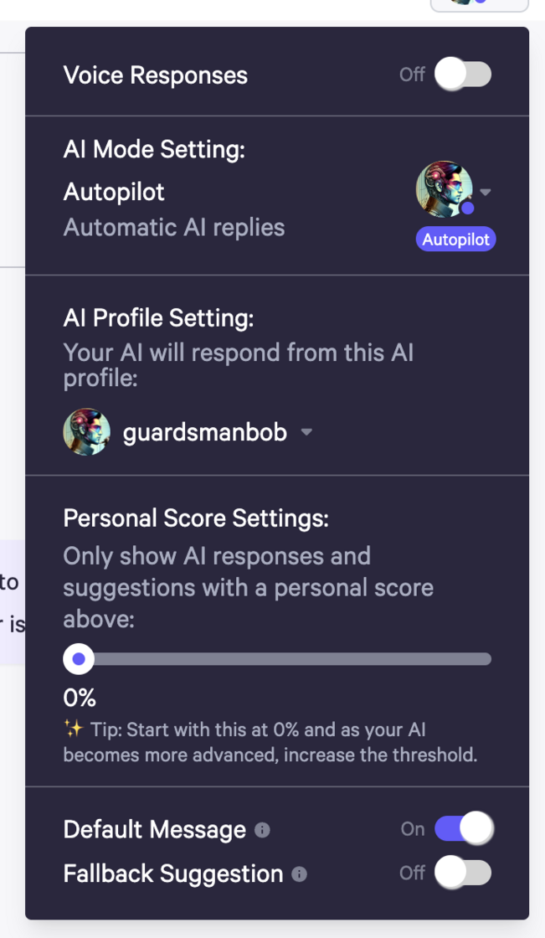The height and width of the screenshot is (938, 545).
Task: Click the Default Message label
Action: (x=154, y=830)
